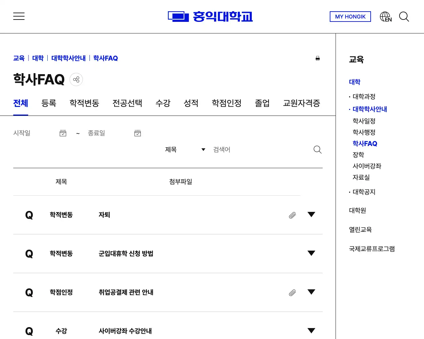The image size is (424, 339).
Task: Expand the 군입대휴학 신청 방법 answer
Action: 311,253
